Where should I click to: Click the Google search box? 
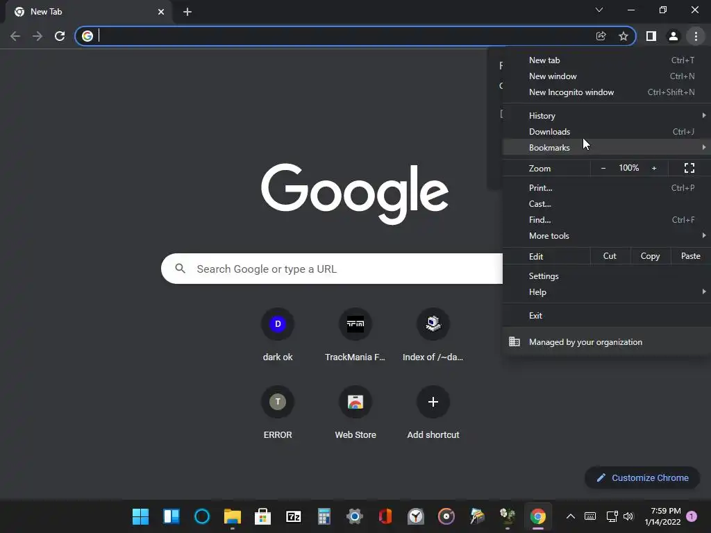pos(332,269)
